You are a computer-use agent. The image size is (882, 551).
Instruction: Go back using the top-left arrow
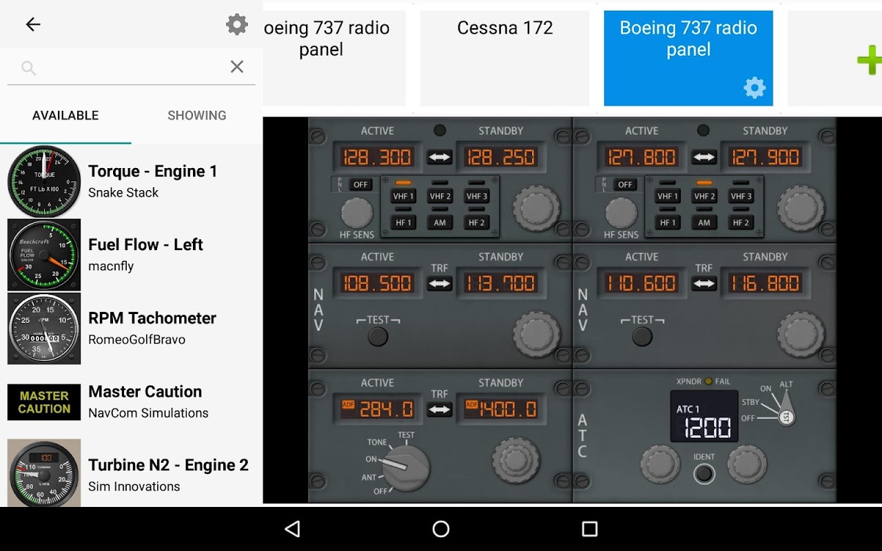point(32,25)
